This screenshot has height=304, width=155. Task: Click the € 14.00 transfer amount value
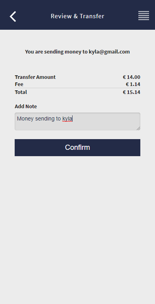click(x=132, y=77)
